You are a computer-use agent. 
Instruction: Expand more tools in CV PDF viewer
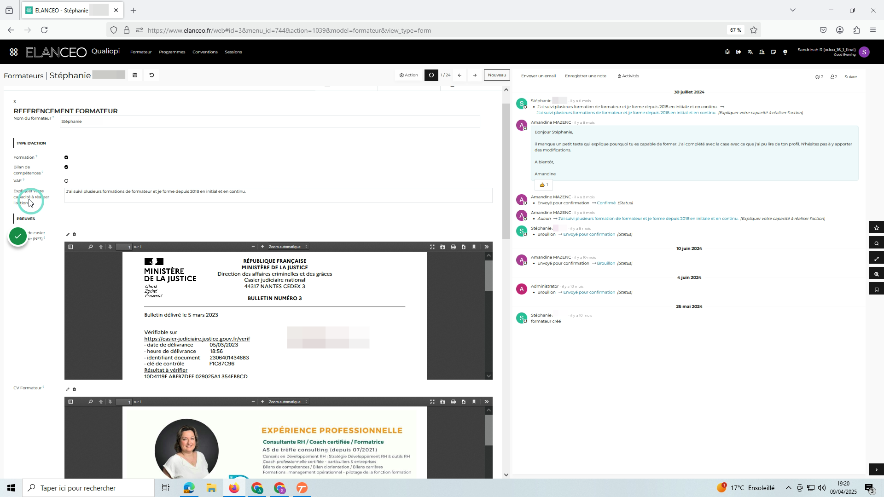[487, 402]
